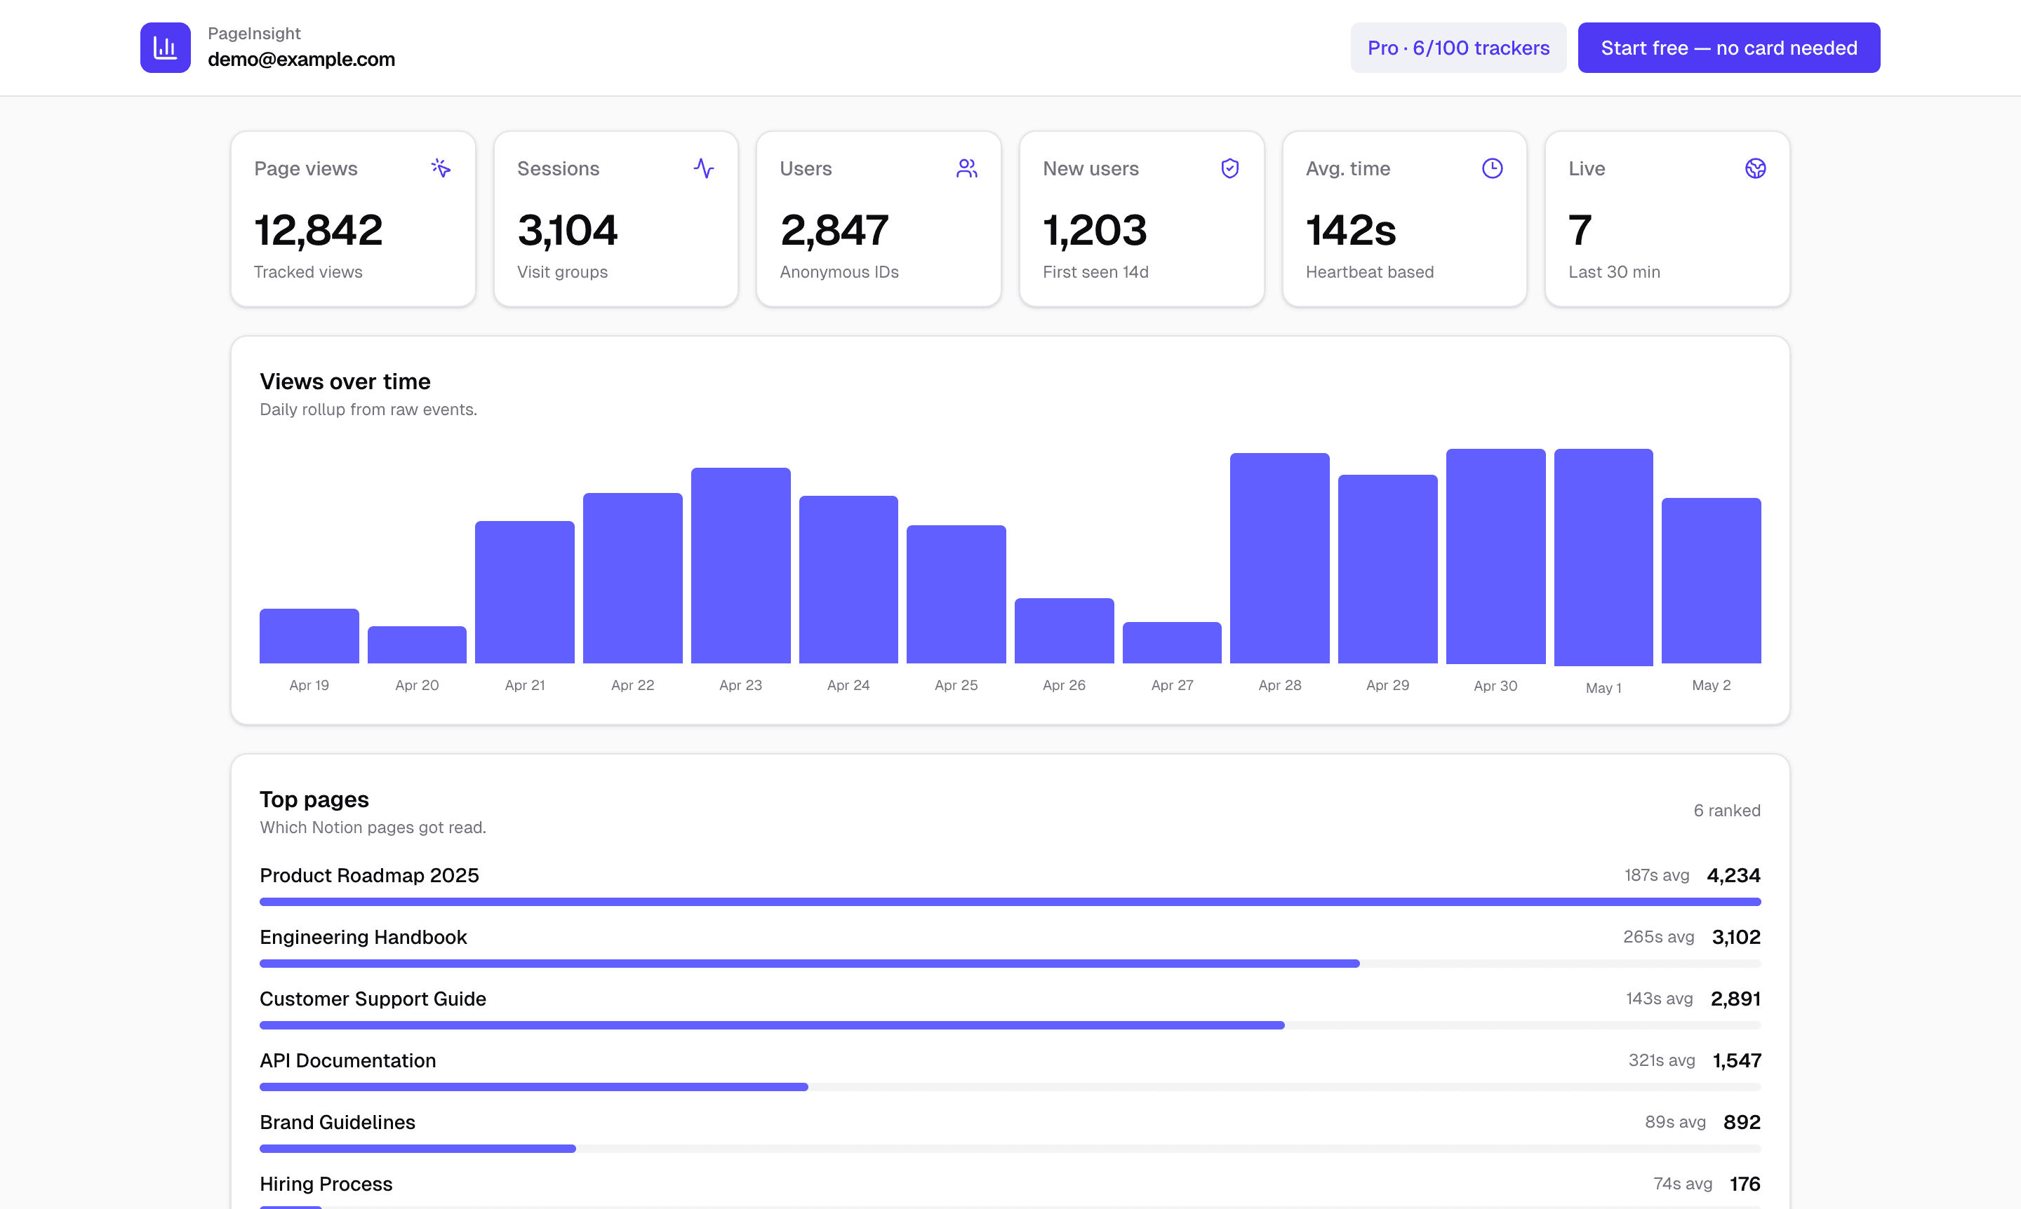Click the PageInsight brand name text
The height and width of the screenshot is (1209, 2021).
click(x=254, y=34)
